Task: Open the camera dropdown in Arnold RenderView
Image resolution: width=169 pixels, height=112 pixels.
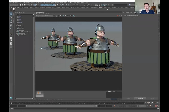Action: (48, 16)
